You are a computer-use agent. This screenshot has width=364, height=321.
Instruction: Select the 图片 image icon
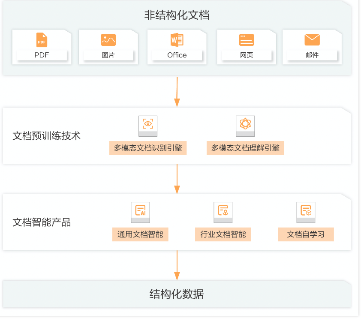[108, 39]
